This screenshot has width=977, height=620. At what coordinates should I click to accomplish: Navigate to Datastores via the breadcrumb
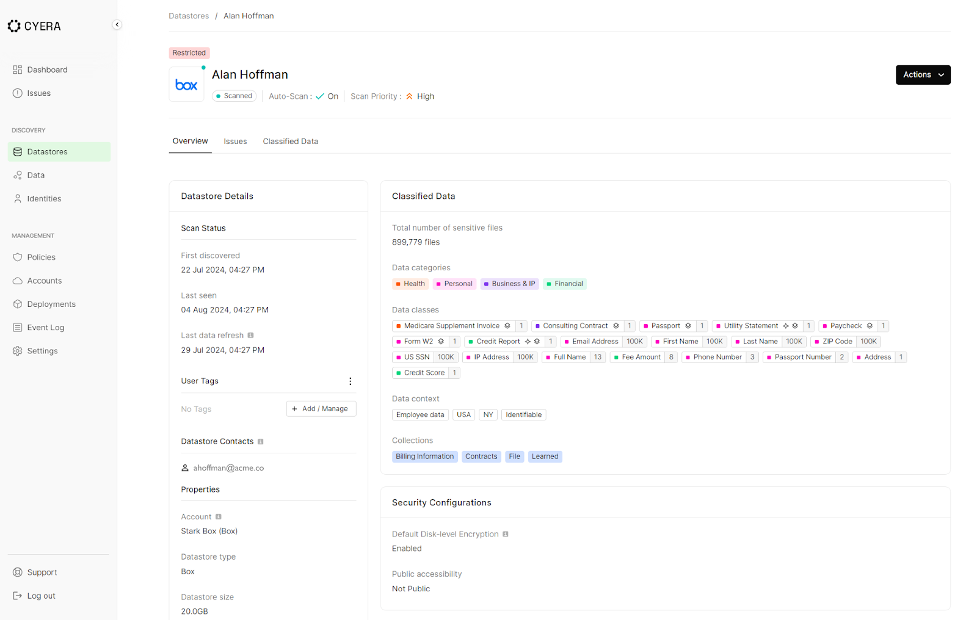pyautogui.click(x=189, y=15)
